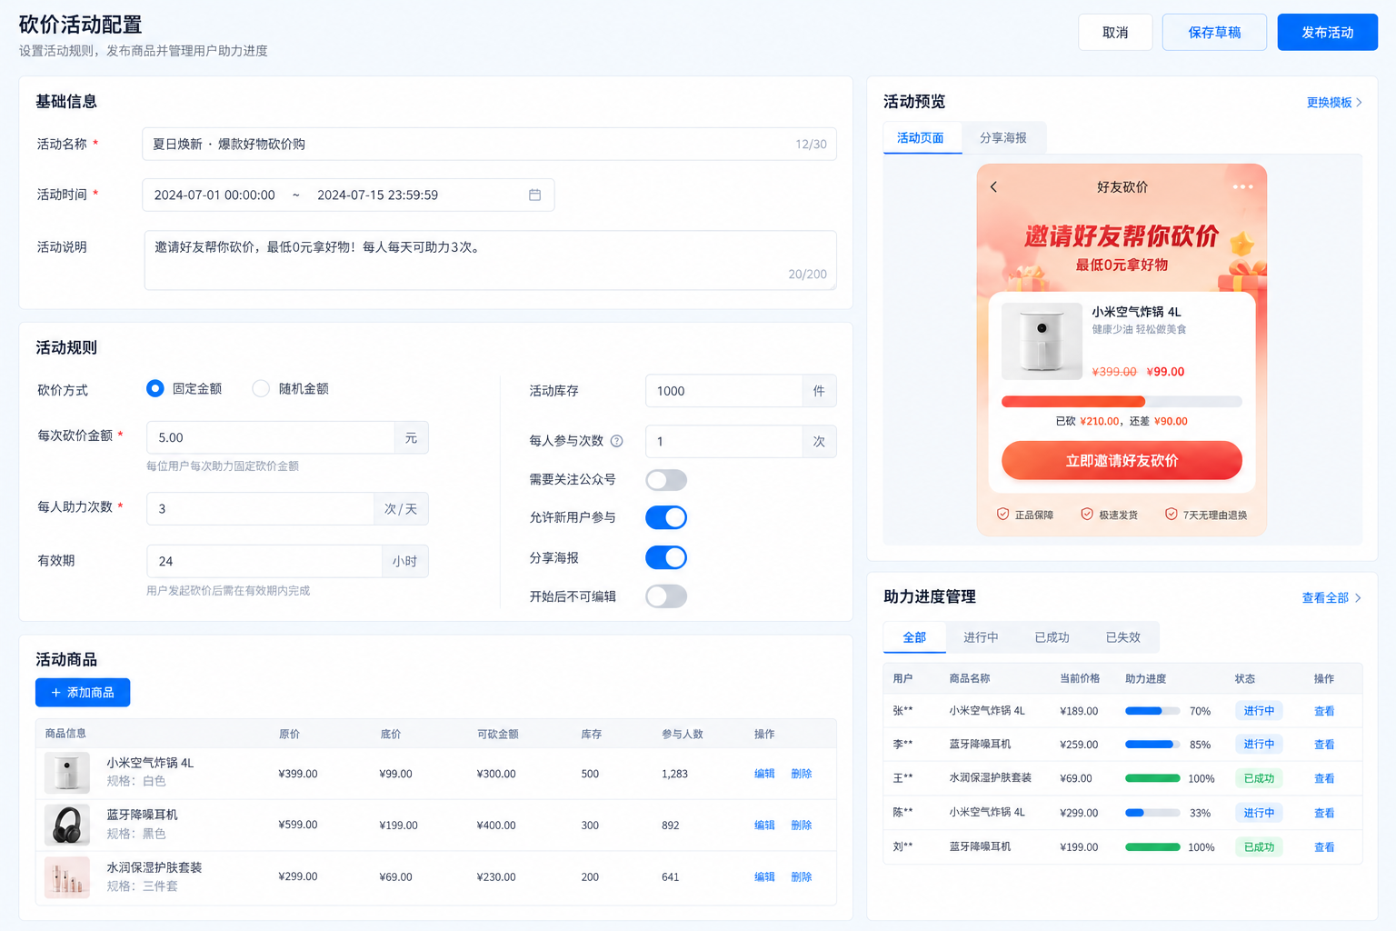This screenshot has width=1396, height=931.
Task: Turn off 允许新用户参与 switch
Action: [x=666, y=517]
